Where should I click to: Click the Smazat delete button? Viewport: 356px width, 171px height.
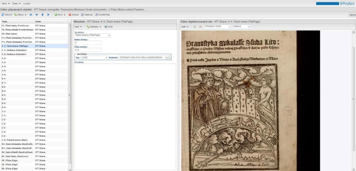pos(74,15)
